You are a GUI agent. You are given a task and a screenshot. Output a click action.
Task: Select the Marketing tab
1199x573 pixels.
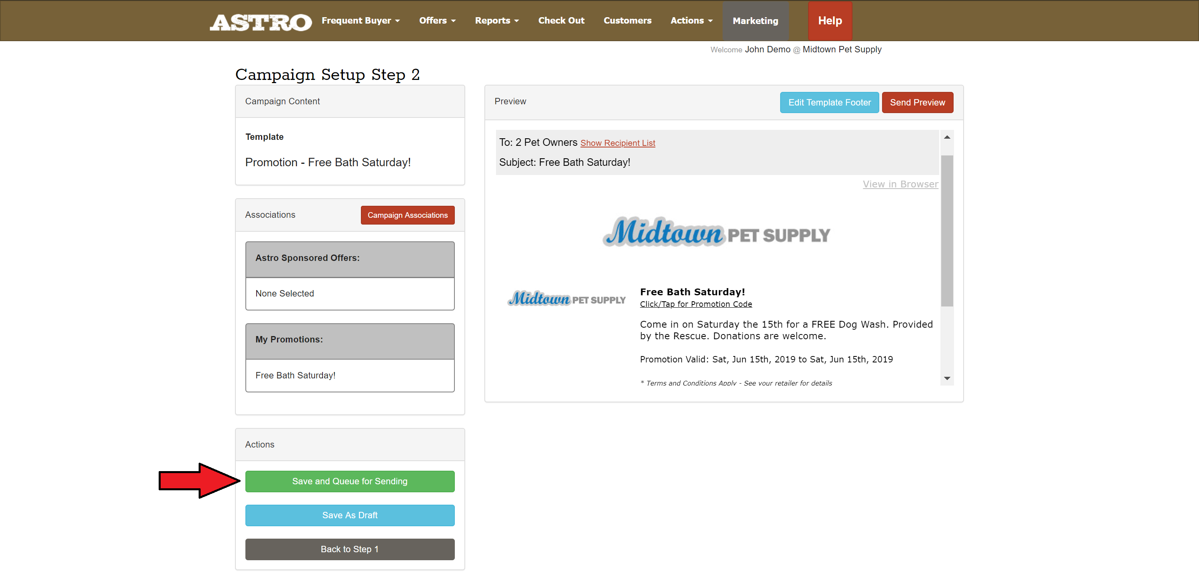[755, 21]
